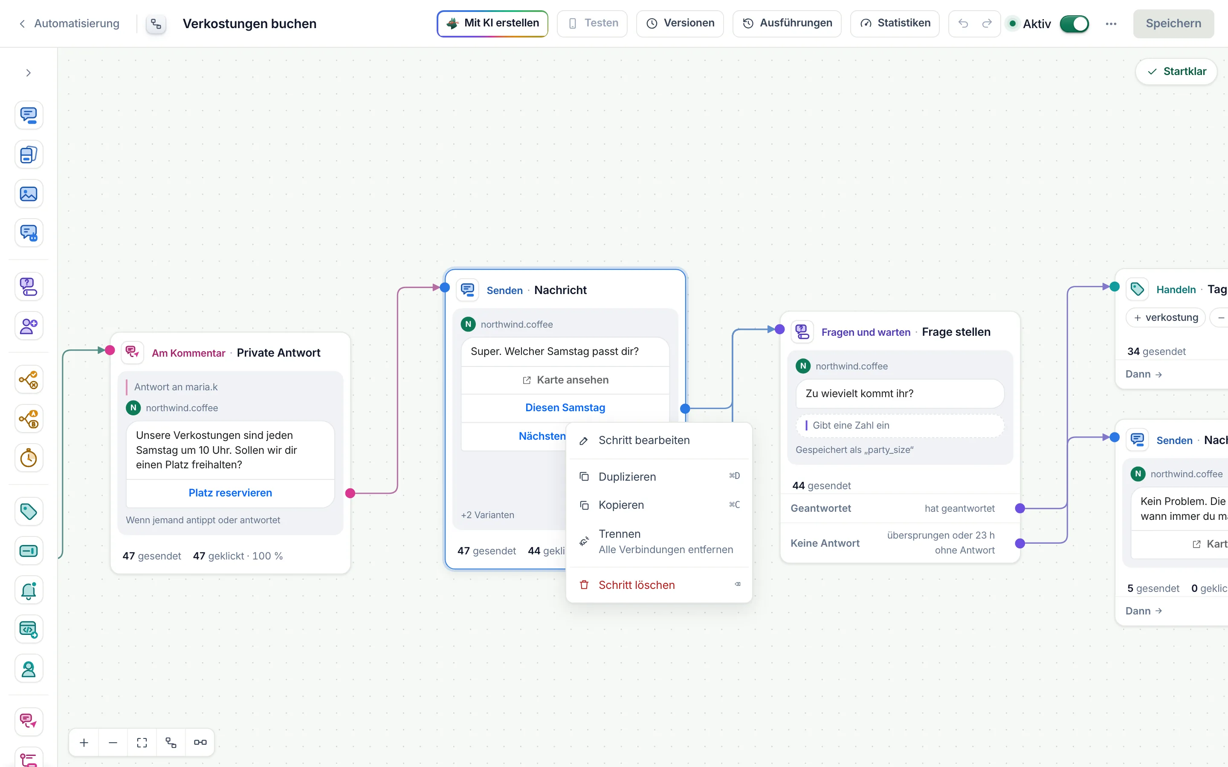Add a wait timer step from sidebar
1228x767 pixels.
coord(29,458)
